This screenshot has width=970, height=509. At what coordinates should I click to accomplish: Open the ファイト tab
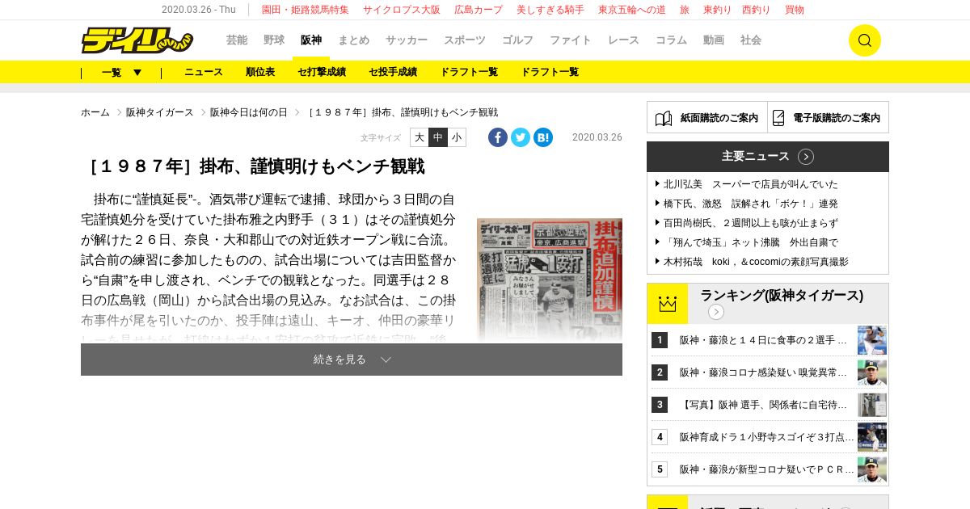(571, 40)
